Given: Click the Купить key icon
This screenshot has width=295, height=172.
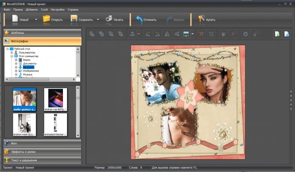Looking at the screenshot, I should (x=201, y=19).
